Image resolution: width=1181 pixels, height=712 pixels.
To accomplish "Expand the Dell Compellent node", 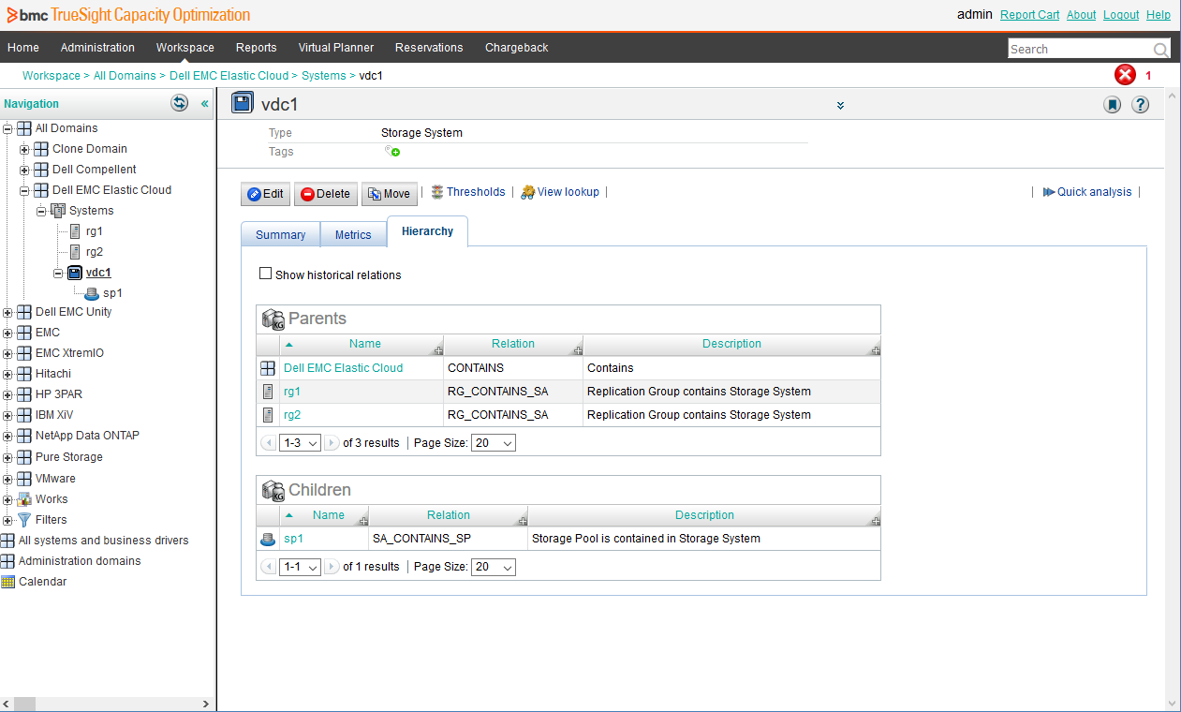I will [24, 170].
